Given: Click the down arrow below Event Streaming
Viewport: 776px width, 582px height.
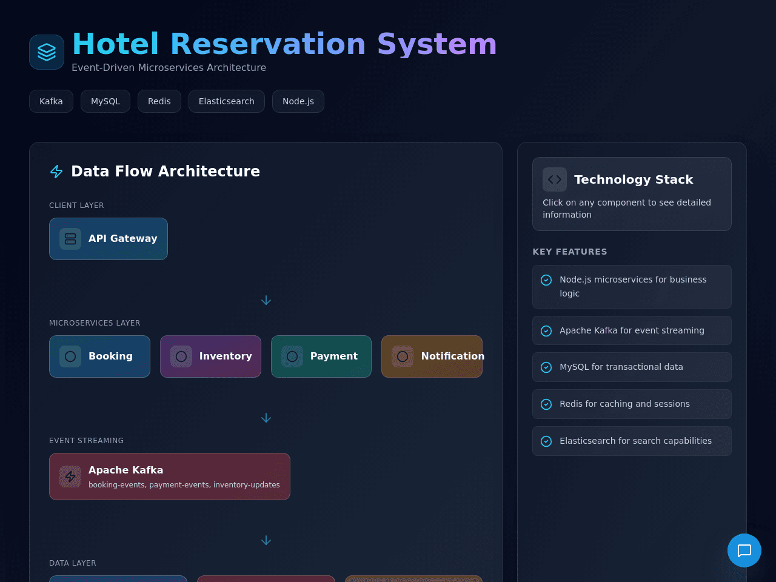Looking at the screenshot, I should click(x=266, y=540).
